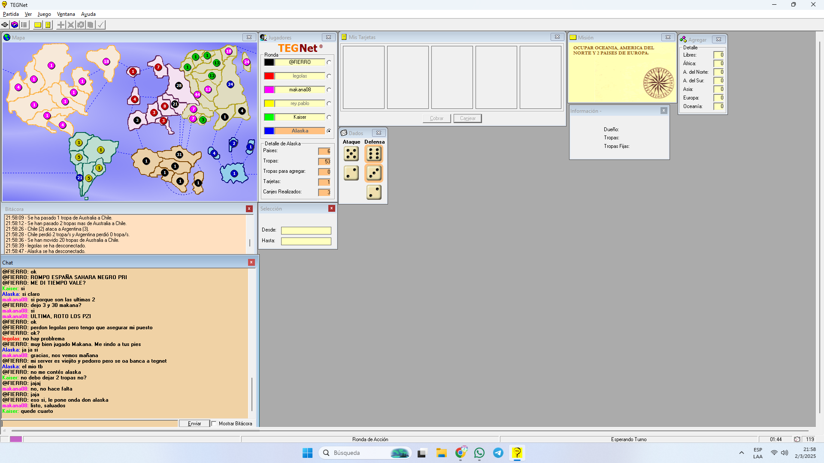Select the radio button for rey.pablo
The image size is (824, 463).
(329, 104)
